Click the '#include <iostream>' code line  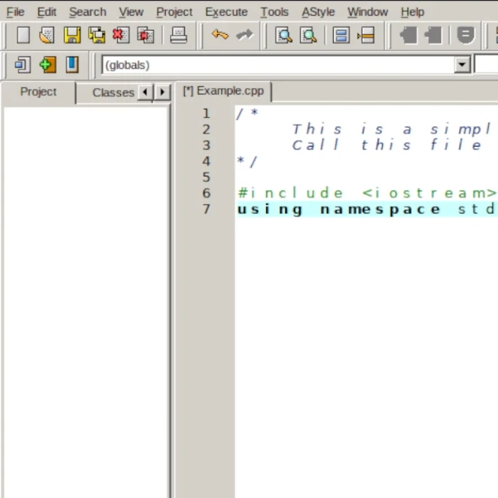(367, 193)
